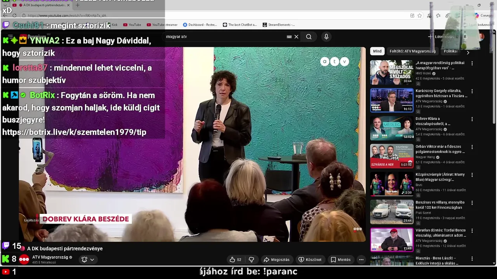Open the YouTube bookmark in bookmarks bar
The width and height of the screenshot is (497, 279).
(x=132, y=25)
